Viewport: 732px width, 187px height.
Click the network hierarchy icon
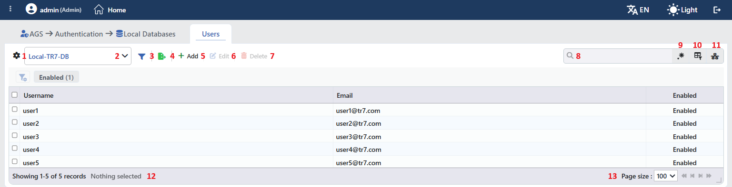pos(715,56)
